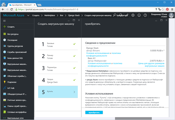Open Общедоступные IP icon
The width and height of the screenshot is (175, 120).
point(4,94)
